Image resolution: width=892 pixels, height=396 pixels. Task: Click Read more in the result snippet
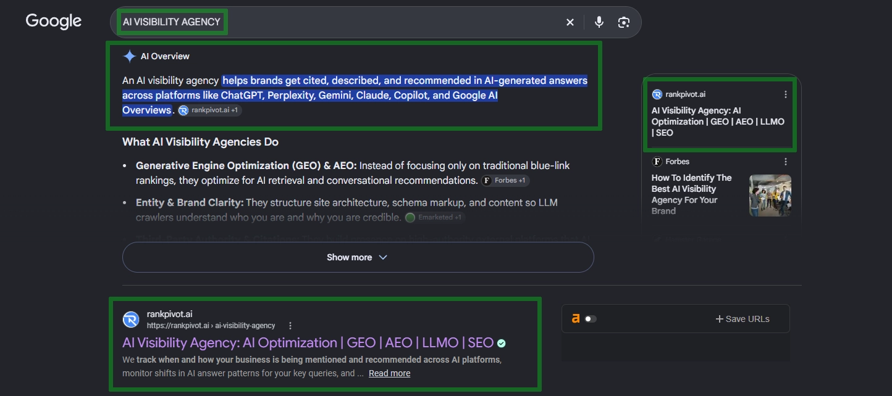[389, 373]
